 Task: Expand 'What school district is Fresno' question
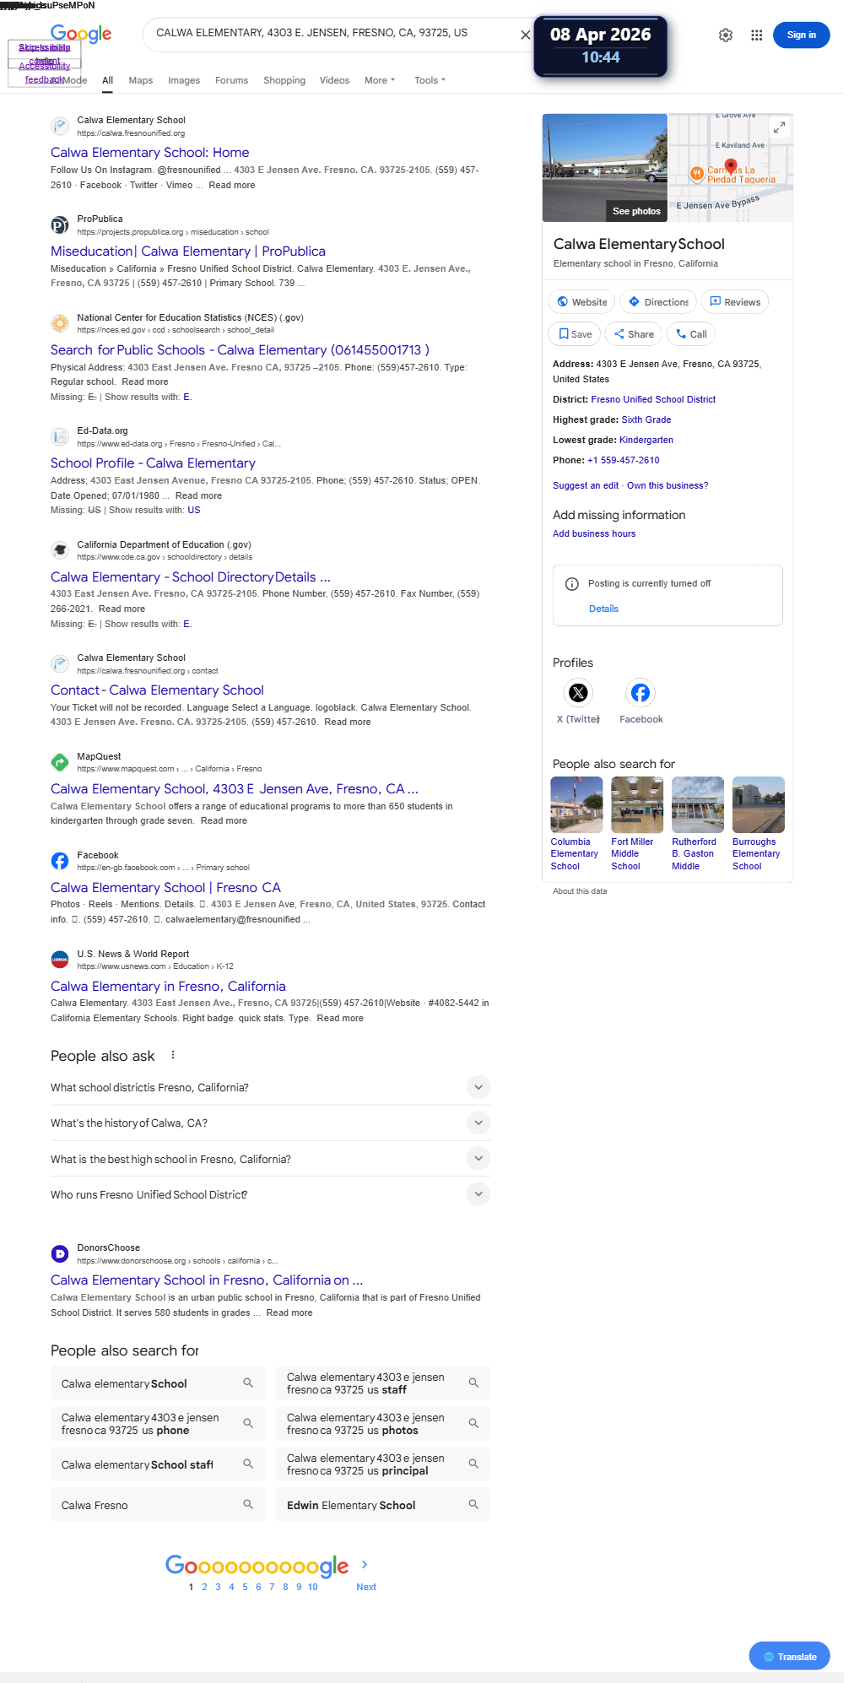click(270, 1088)
